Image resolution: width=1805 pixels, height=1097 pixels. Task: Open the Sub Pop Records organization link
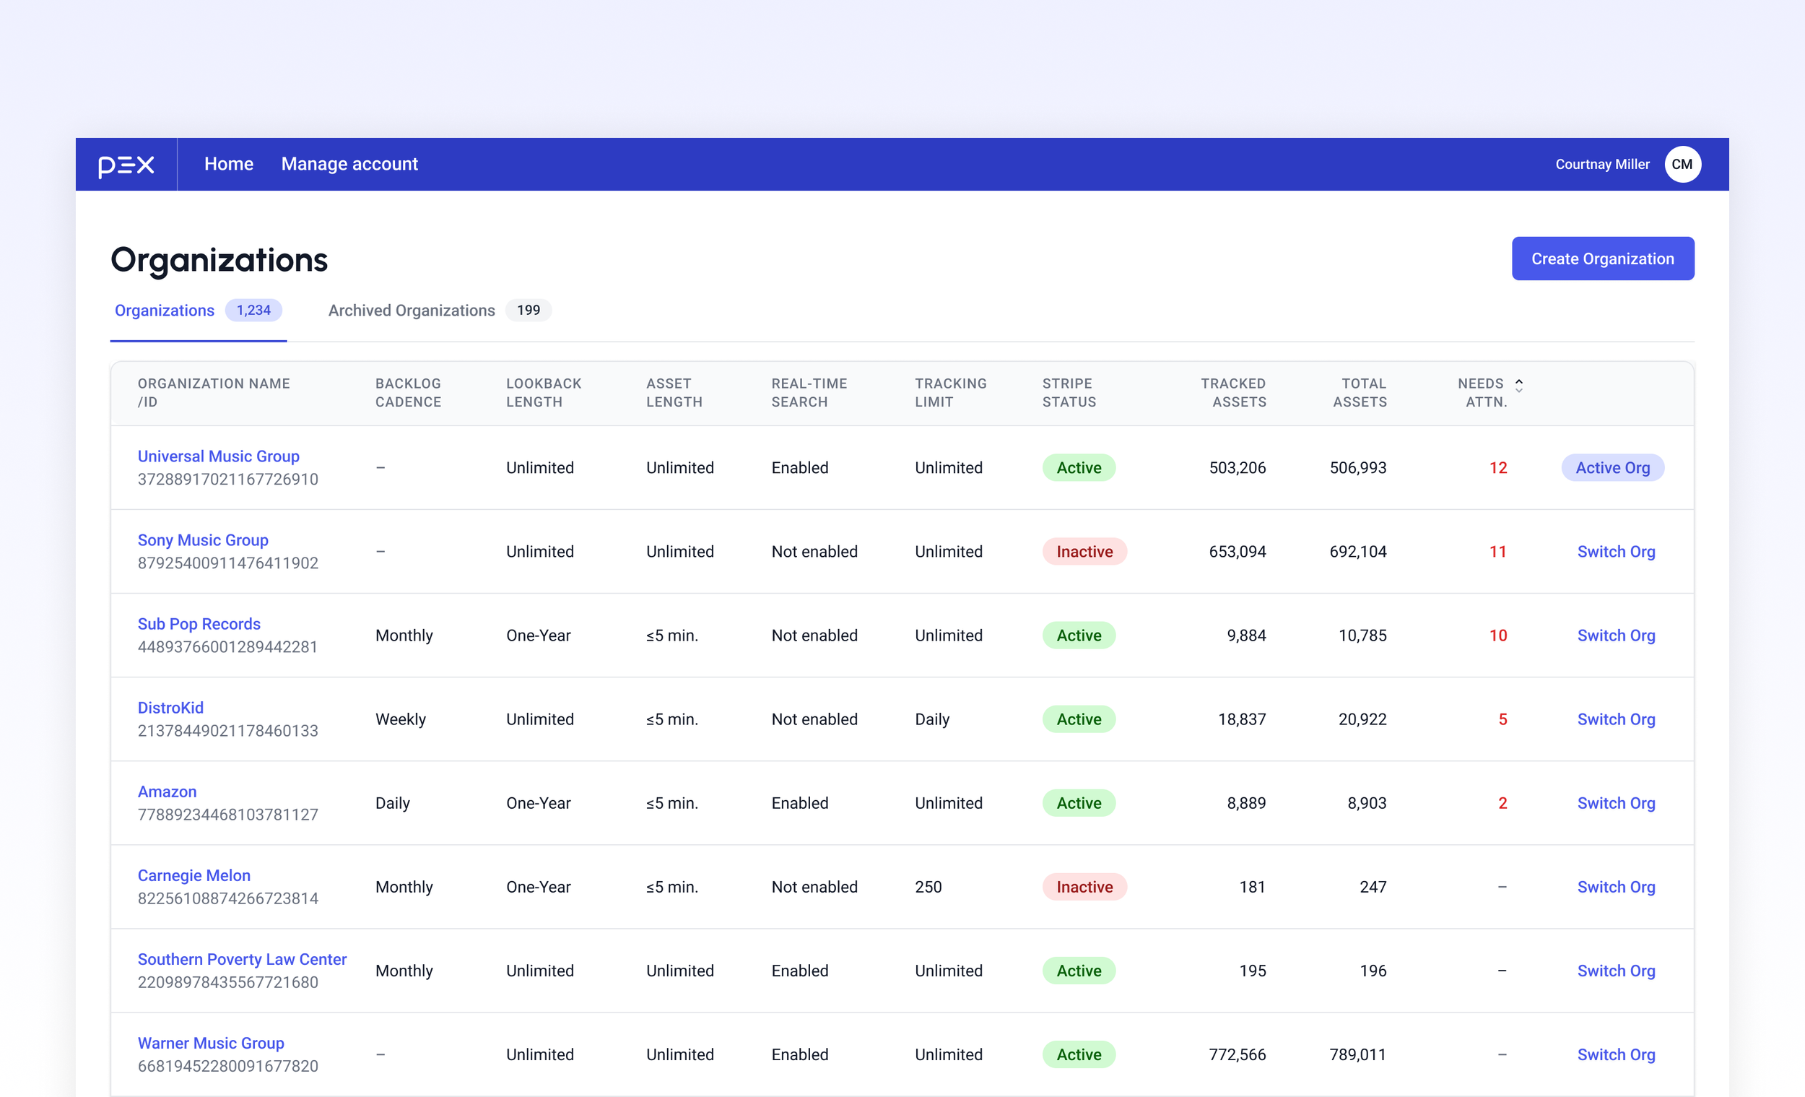[199, 624]
